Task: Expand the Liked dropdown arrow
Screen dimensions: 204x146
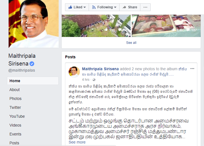Action: pyautogui.click(x=84, y=7)
